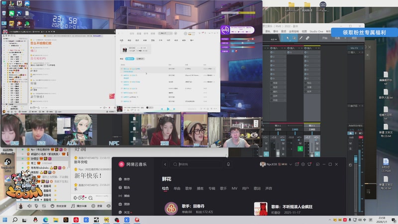
Task: Go back in NetEase Cloud Music
Action: pyautogui.click(x=165, y=165)
